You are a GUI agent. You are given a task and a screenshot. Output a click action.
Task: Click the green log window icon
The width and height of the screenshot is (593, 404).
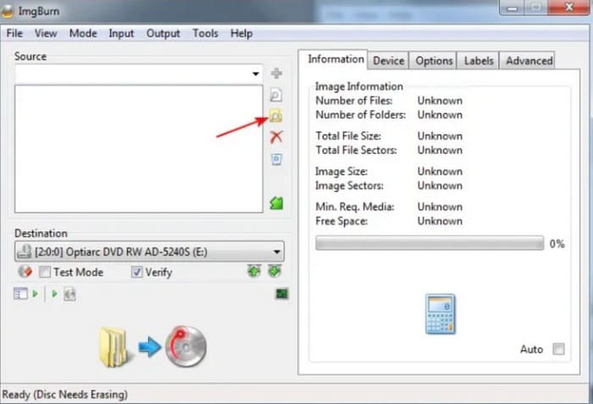[282, 294]
